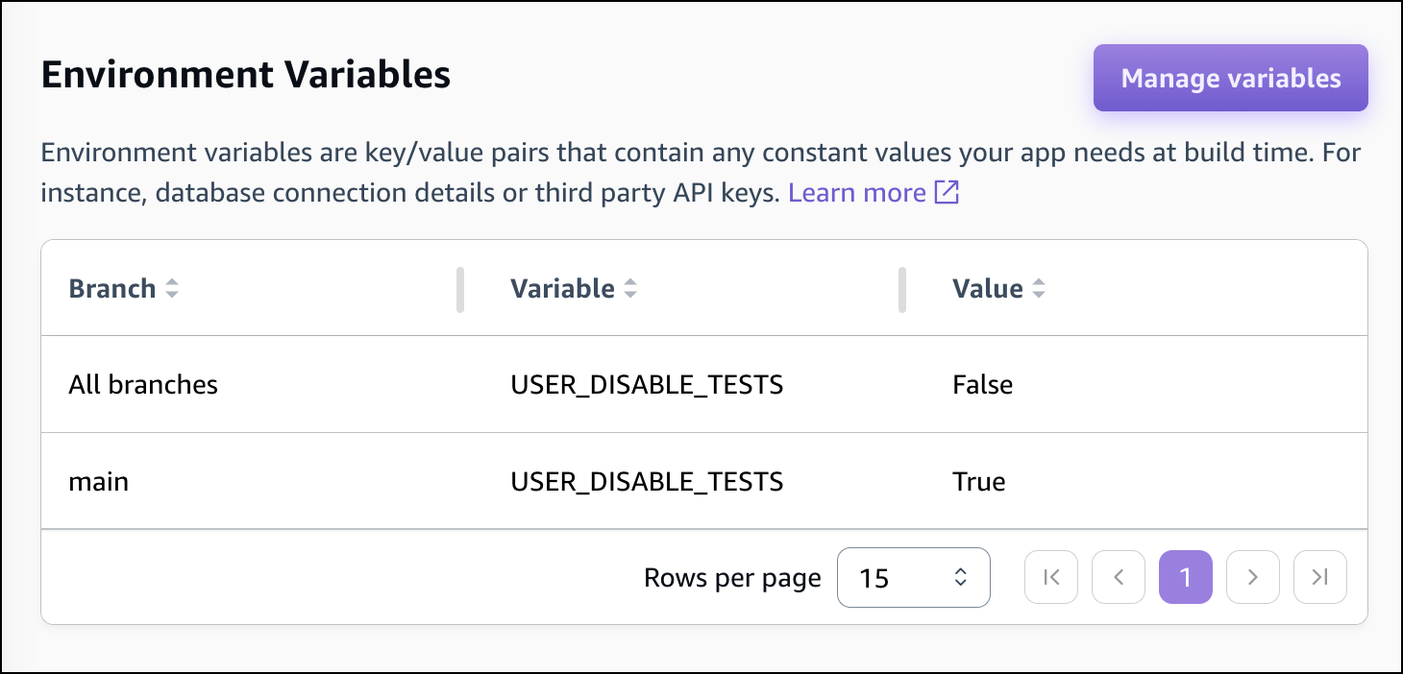Screen dimensions: 1403x674
Task: Go to the next page of results
Action: click(x=1253, y=577)
